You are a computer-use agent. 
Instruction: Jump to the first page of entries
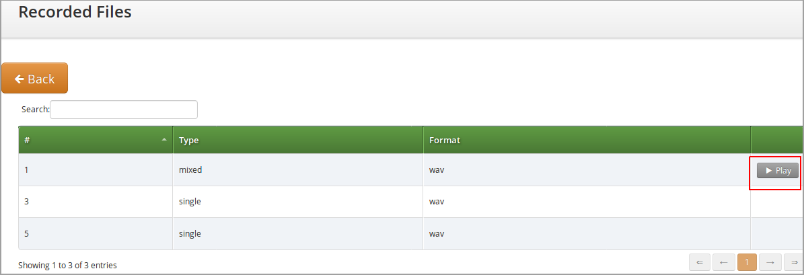[x=700, y=262]
